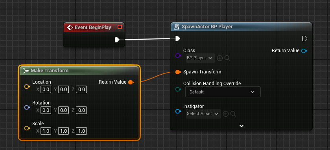Click the lavender Rotation input pin
330x150 pixels.
(x=27, y=107)
